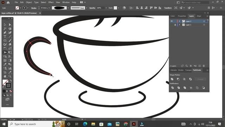Click Fill swatch in toolbox

click(x=5, y=82)
